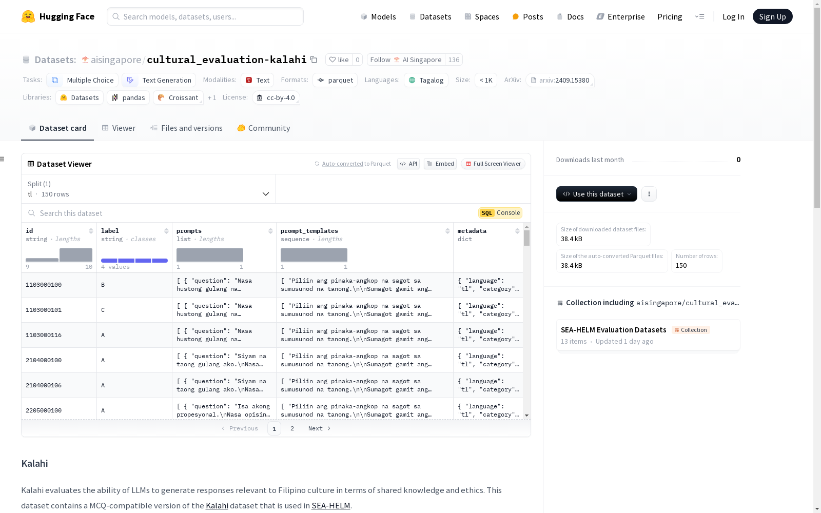Click the Sign Up button
Viewport: 821px width, 513px height.
tap(773, 16)
